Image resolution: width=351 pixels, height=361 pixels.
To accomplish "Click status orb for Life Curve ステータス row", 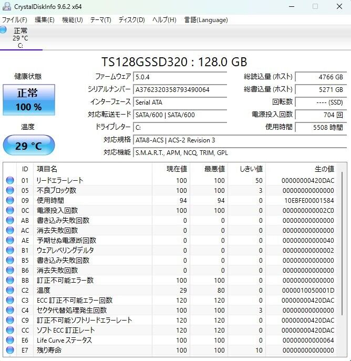I will tap(10, 341).
